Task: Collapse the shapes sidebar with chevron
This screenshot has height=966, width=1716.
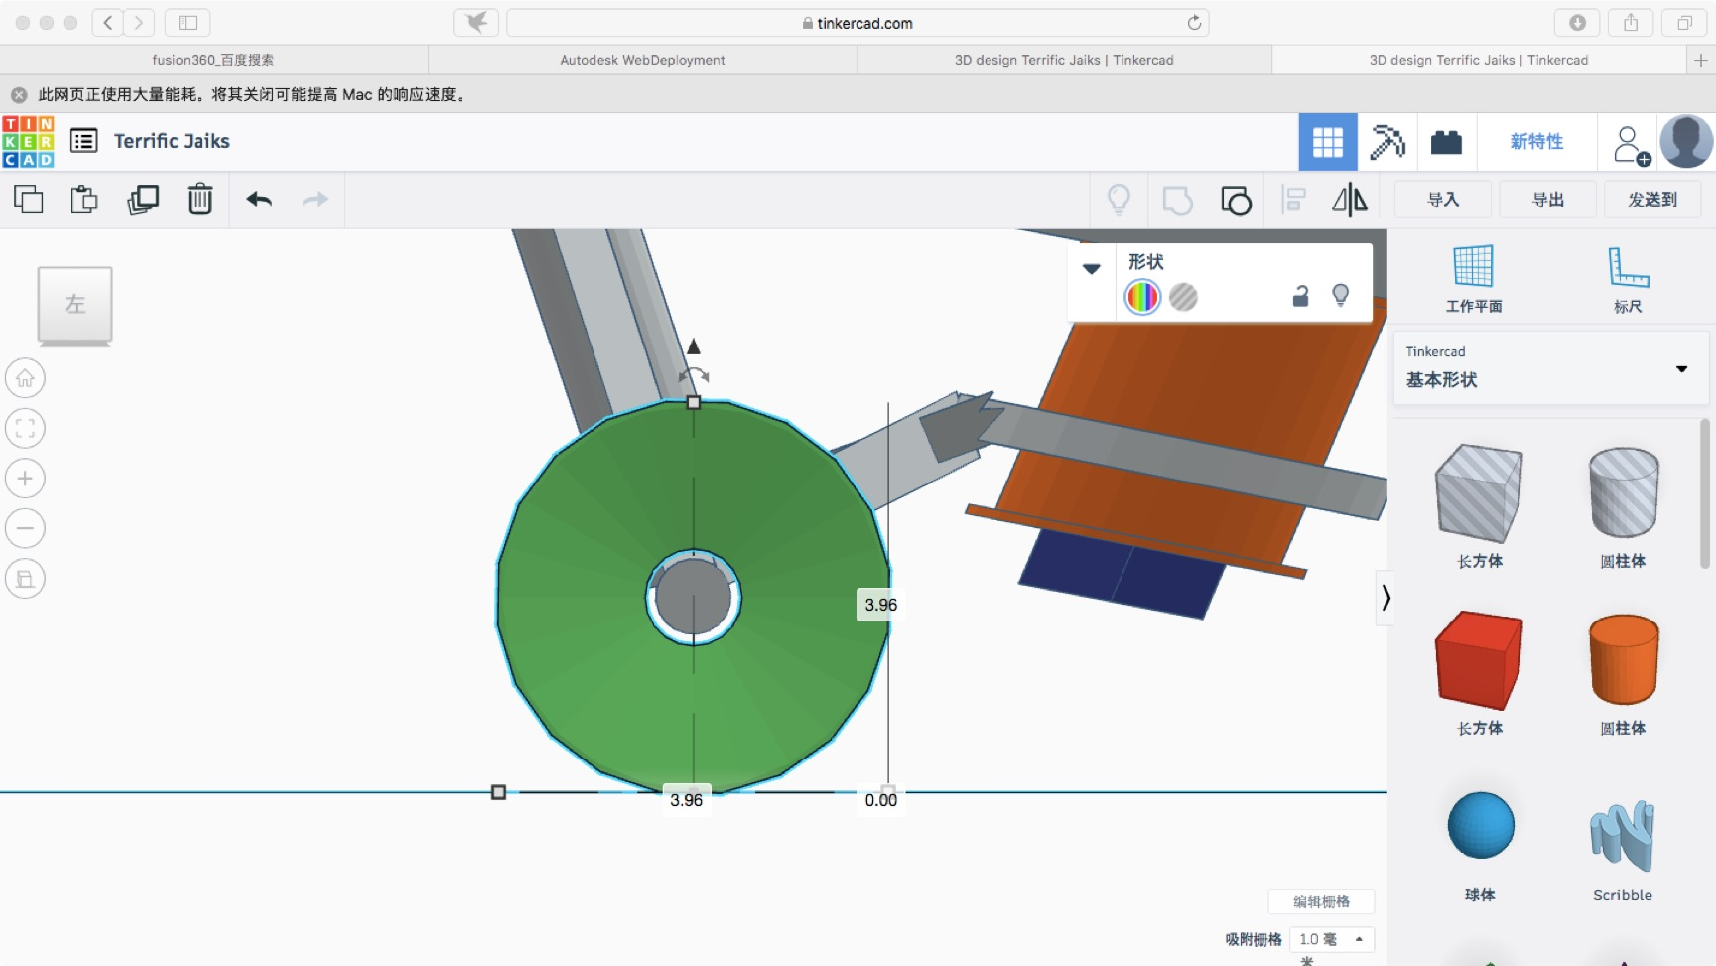Action: pyautogui.click(x=1386, y=598)
